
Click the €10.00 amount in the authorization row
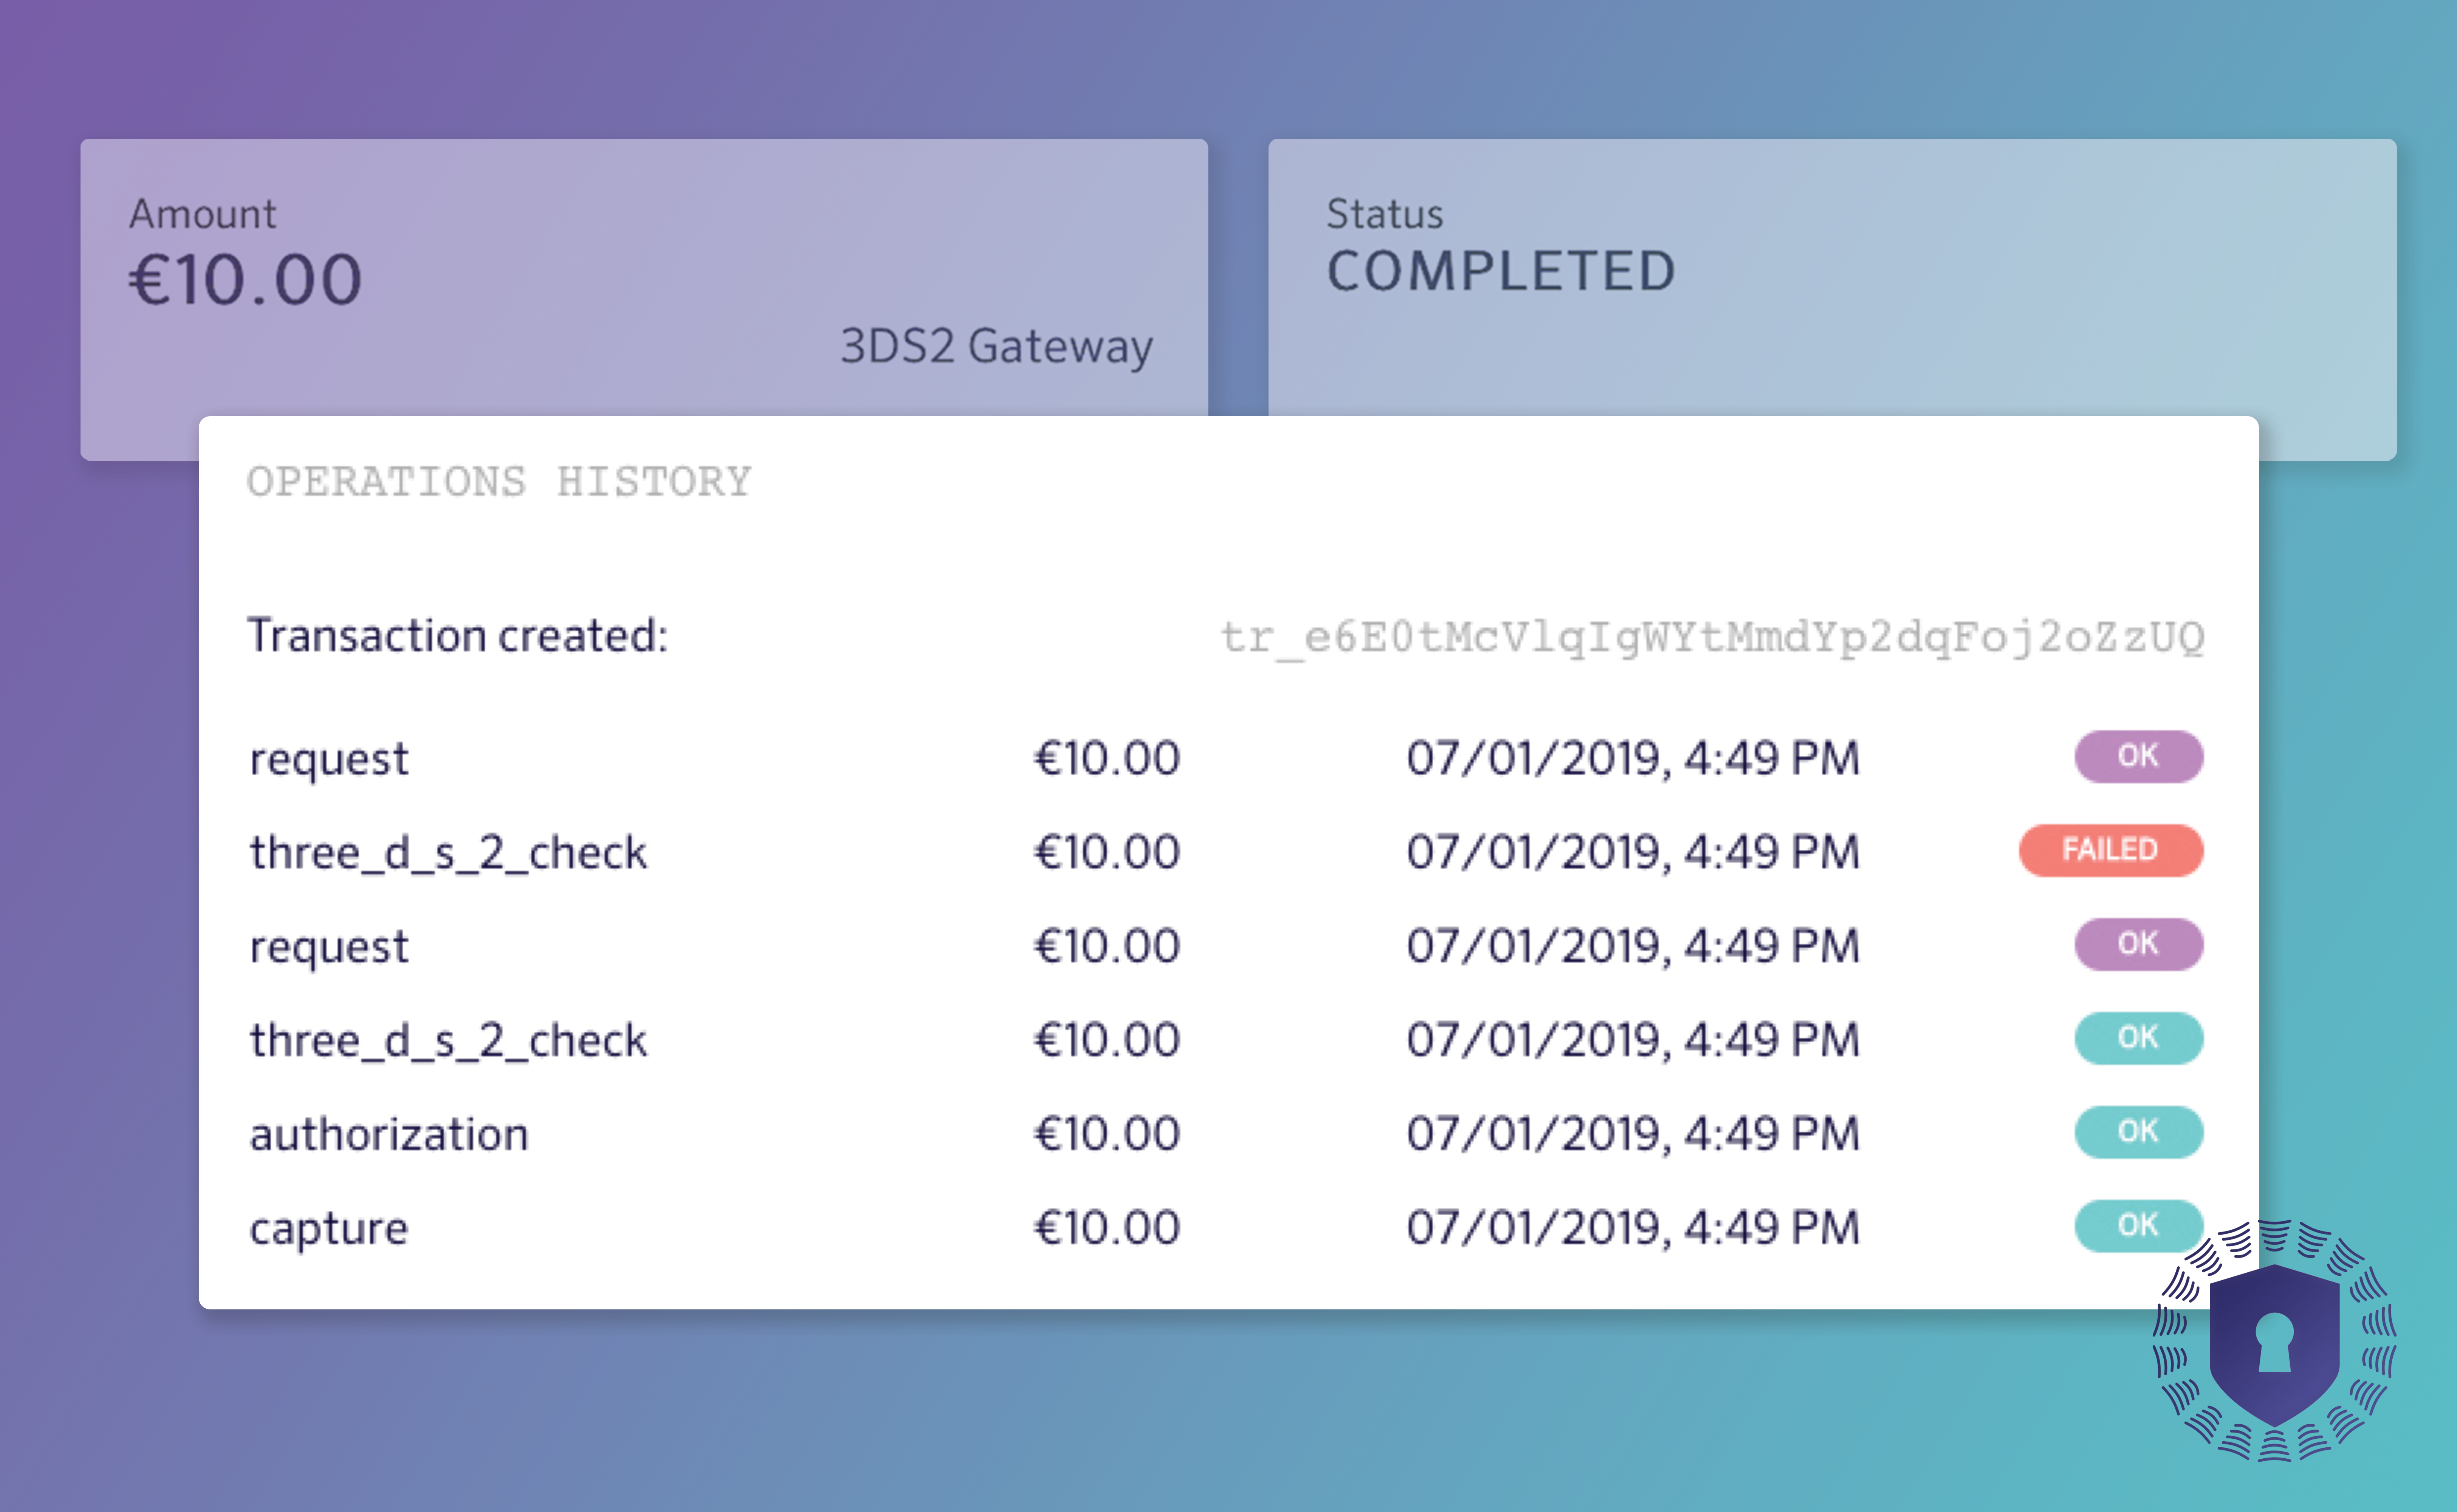click(x=1106, y=1134)
